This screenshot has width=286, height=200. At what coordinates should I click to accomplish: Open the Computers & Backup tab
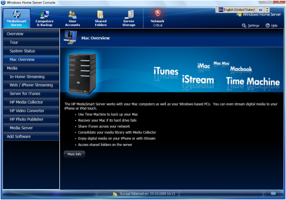click(x=44, y=18)
